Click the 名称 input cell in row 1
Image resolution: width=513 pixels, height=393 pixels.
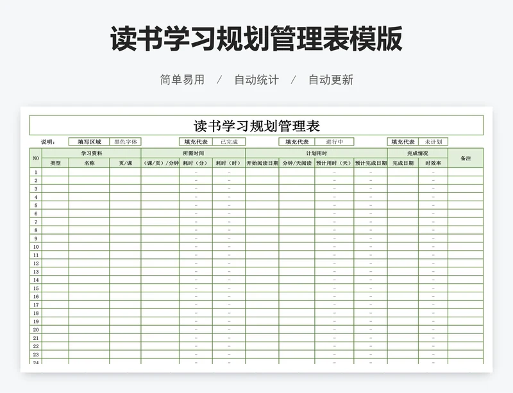point(89,172)
